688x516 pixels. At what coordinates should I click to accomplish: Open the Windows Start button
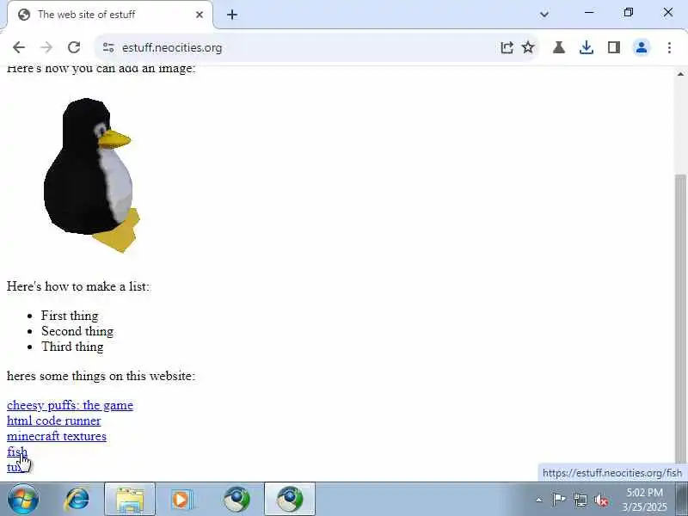pyautogui.click(x=23, y=500)
